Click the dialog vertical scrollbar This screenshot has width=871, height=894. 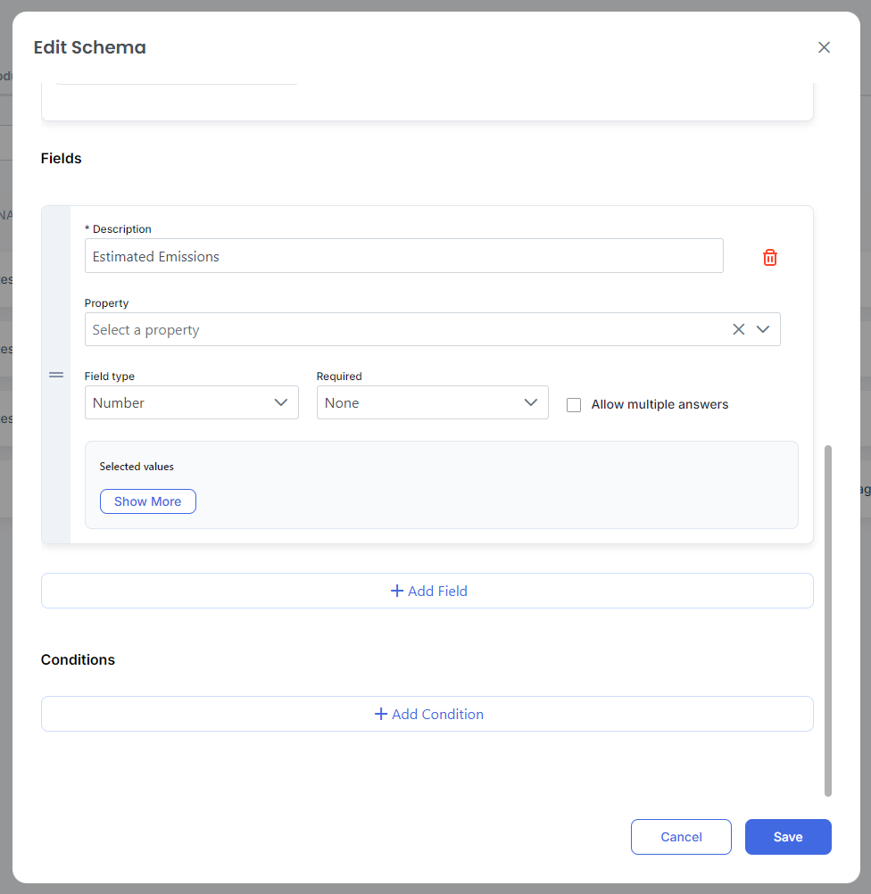(827, 620)
